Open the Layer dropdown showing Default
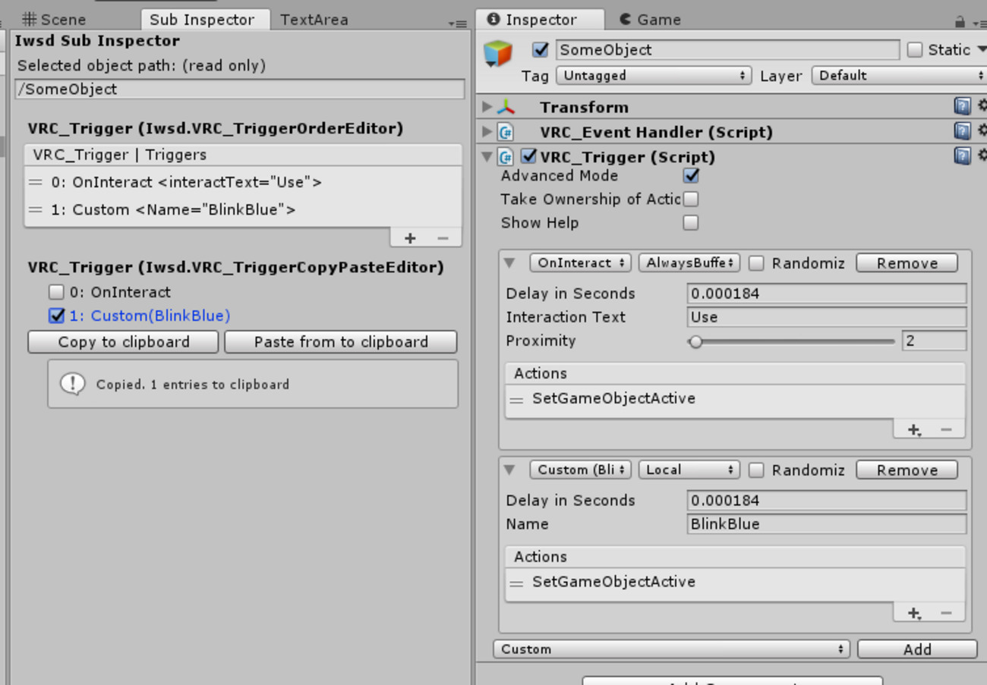The width and height of the screenshot is (987, 685). [x=899, y=76]
